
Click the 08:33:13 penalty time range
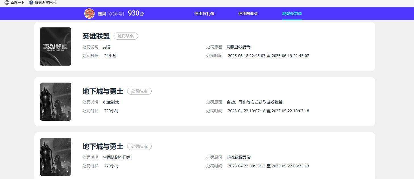click(269, 166)
